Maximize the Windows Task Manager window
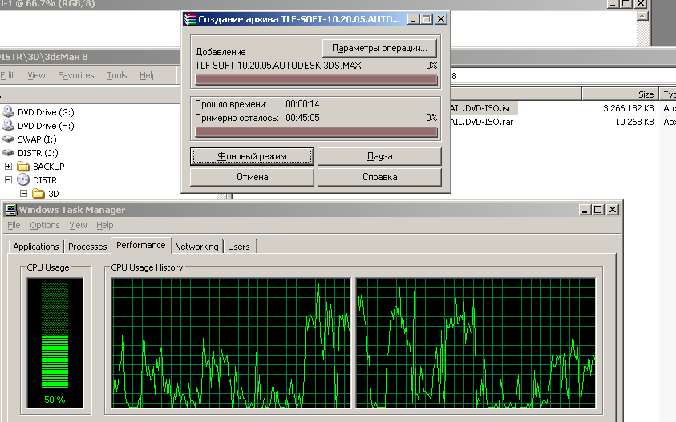 (598, 210)
